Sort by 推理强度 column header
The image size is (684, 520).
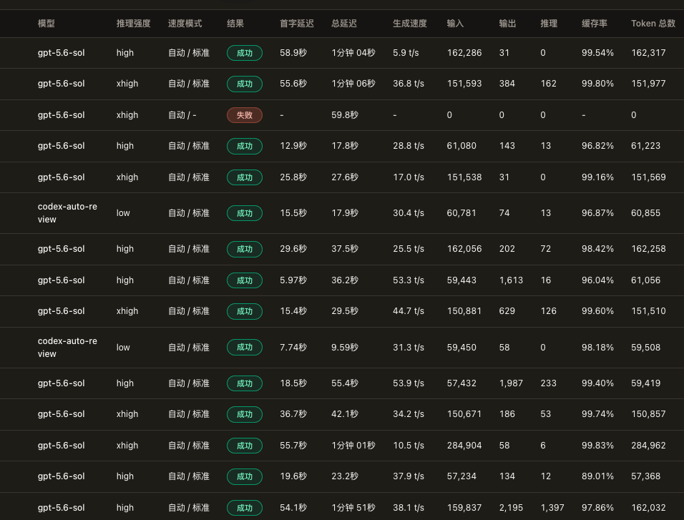pyautogui.click(x=134, y=24)
